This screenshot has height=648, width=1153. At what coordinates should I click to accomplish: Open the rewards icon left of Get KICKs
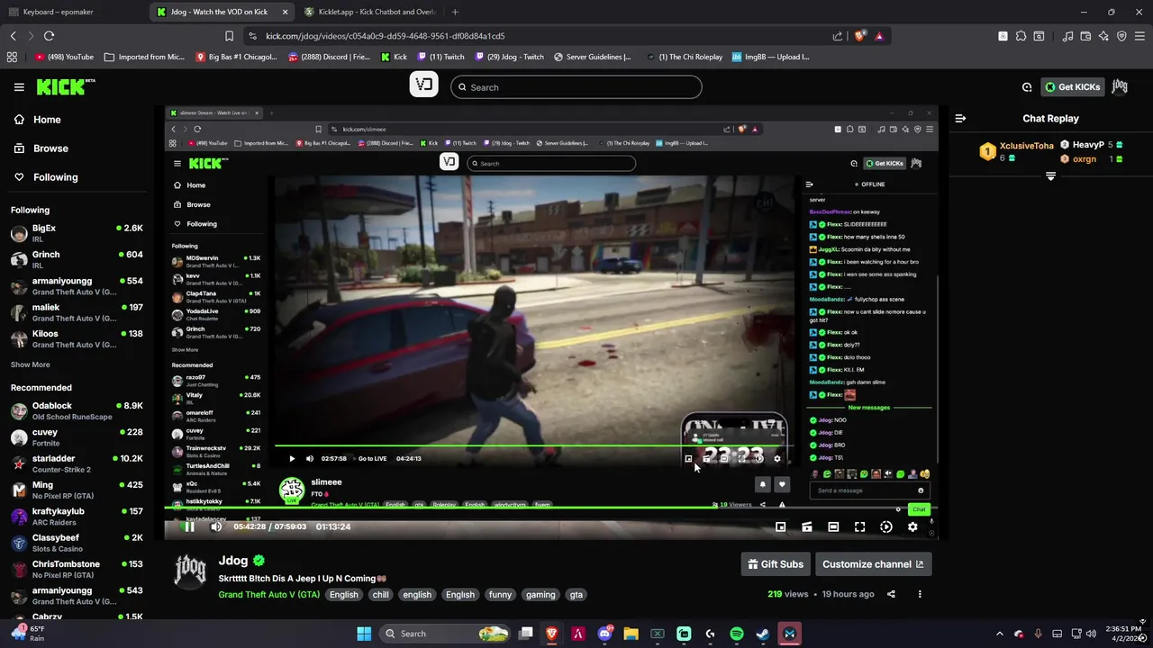pyautogui.click(x=1027, y=87)
